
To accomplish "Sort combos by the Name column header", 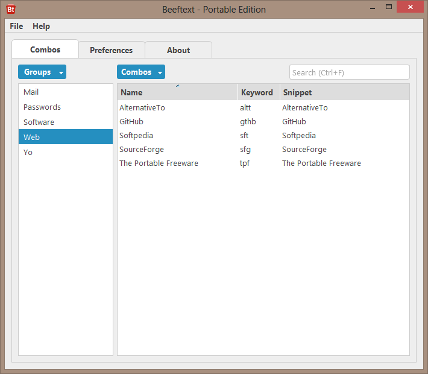I will point(177,92).
